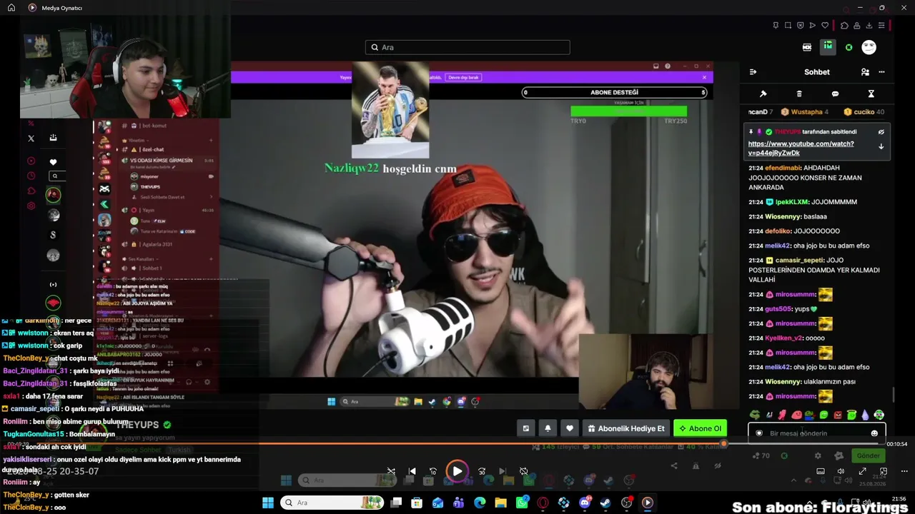
Task: Expand the pinned message down arrow
Action: [881, 146]
